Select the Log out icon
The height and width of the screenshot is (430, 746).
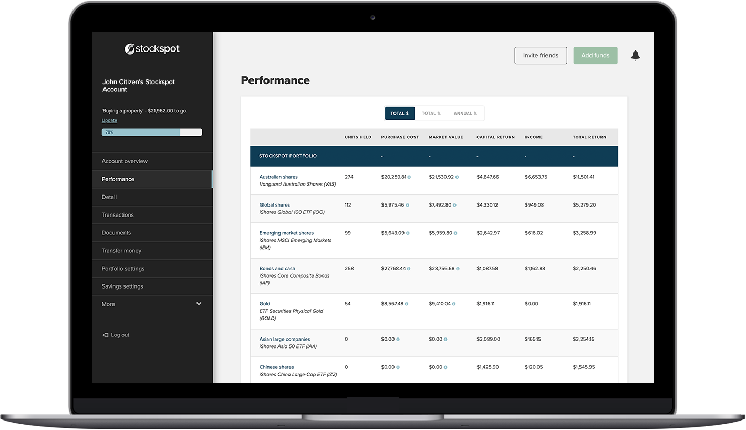(x=105, y=335)
